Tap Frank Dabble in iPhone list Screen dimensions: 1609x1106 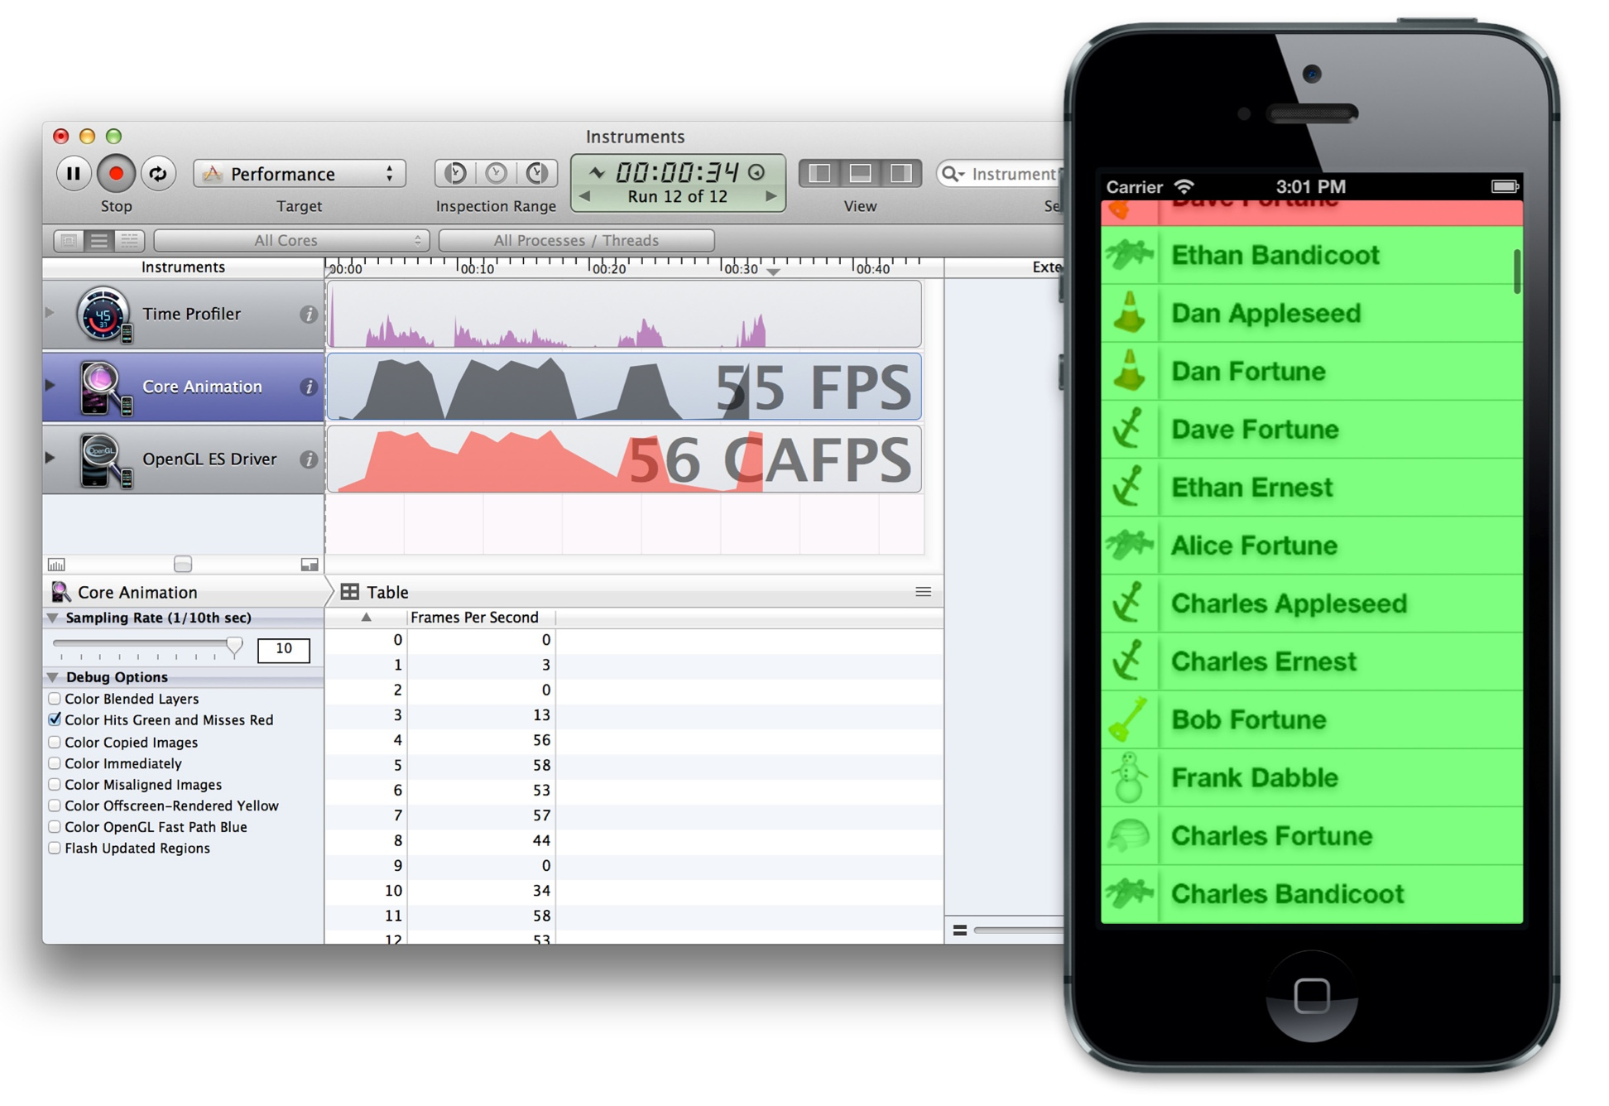coord(1311,778)
